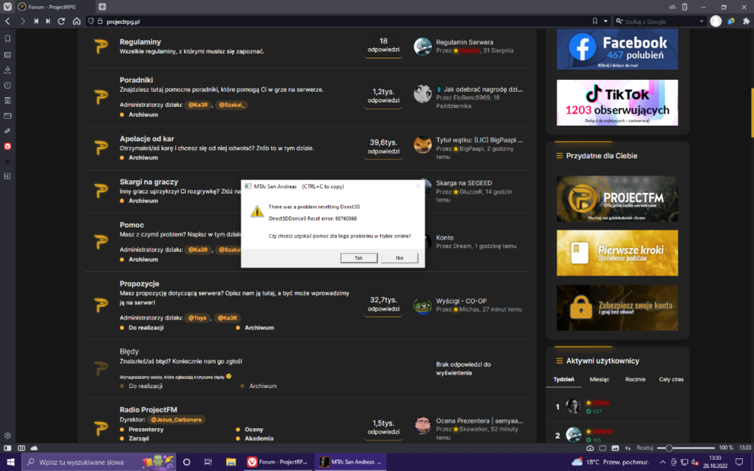Open the extensions puzzle icon

tap(746, 21)
